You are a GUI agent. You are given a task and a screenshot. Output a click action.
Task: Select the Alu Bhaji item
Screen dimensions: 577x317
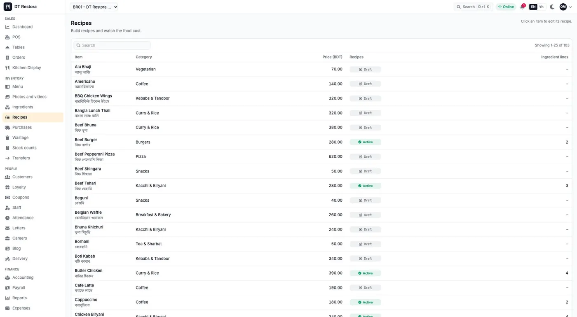[83, 67]
